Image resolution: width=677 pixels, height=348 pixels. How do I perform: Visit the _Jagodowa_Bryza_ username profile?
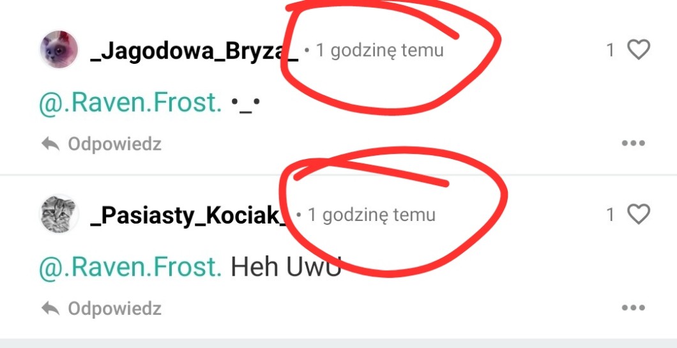point(194,52)
